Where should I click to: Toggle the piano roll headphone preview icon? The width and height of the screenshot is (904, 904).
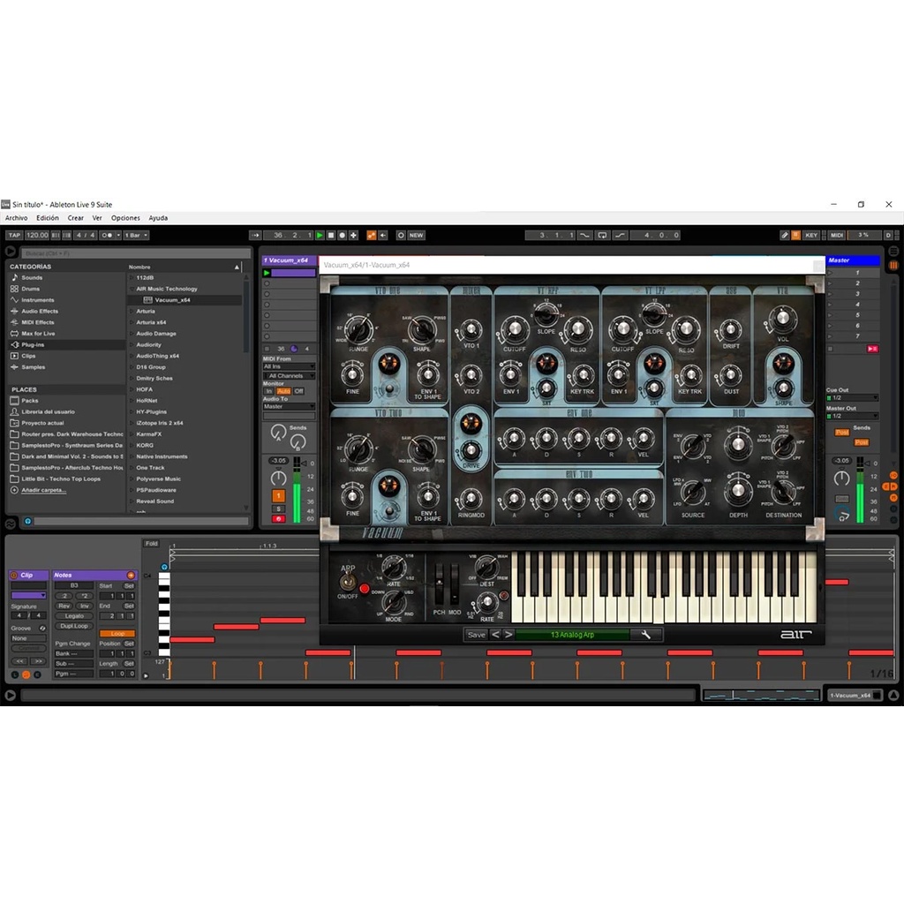click(x=164, y=567)
